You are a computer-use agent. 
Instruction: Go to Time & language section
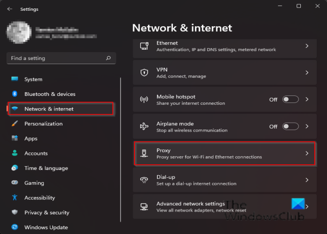click(x=46, y=168)
